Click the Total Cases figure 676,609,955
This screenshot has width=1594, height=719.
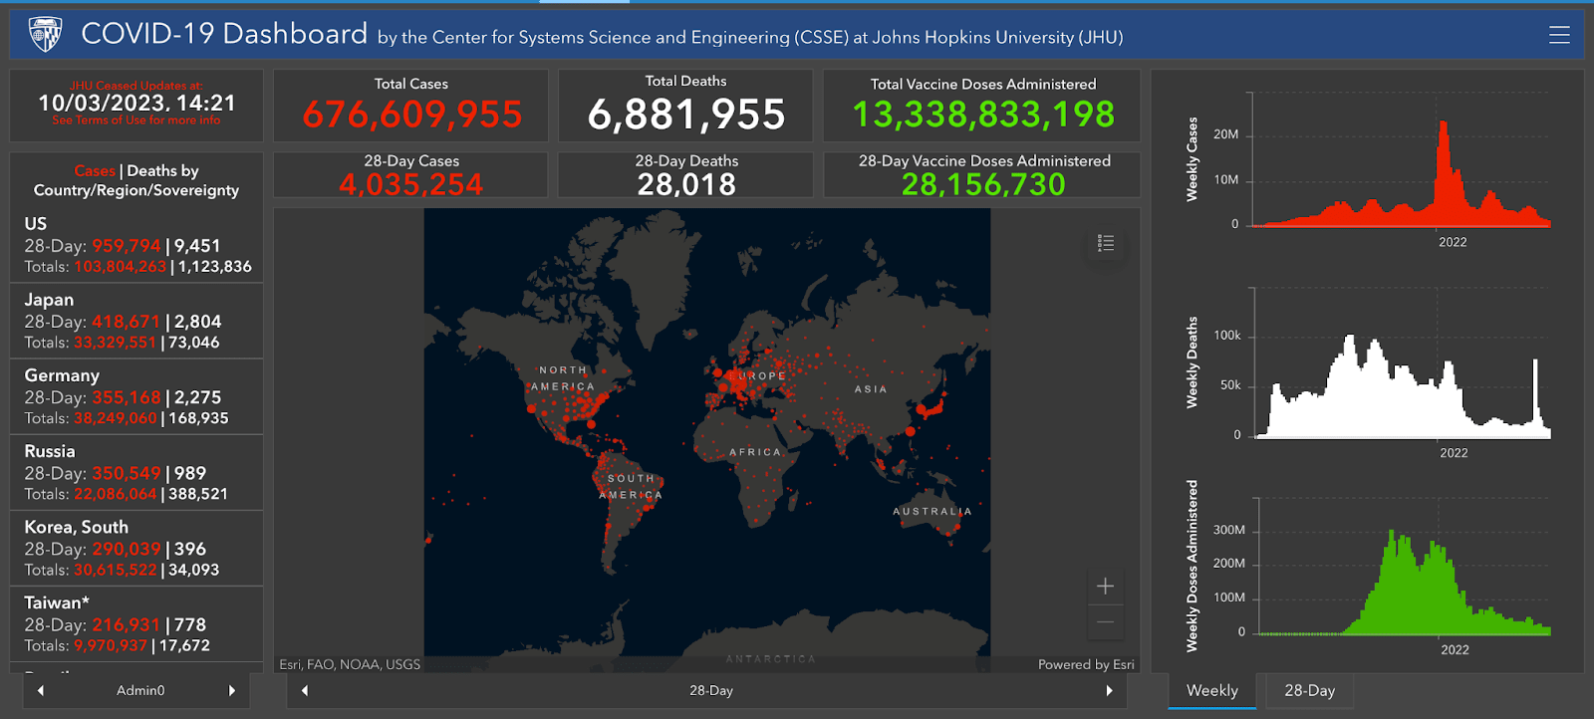(411, 115)
